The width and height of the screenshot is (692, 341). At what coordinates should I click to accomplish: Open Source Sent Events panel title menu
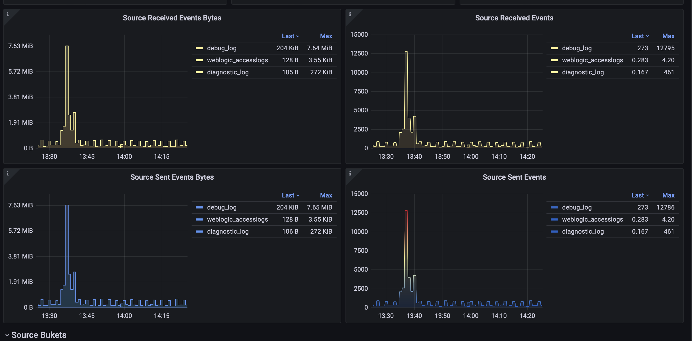514,177
